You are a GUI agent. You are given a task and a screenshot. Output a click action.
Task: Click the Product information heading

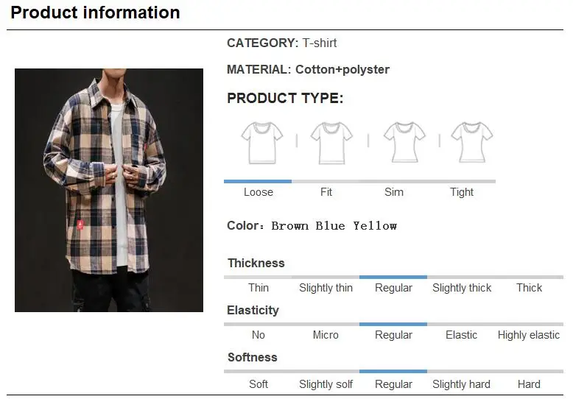(x=96, y=13)
